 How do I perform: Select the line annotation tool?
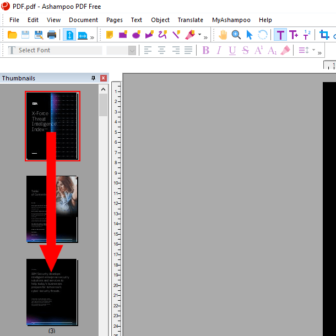[176, 34]
